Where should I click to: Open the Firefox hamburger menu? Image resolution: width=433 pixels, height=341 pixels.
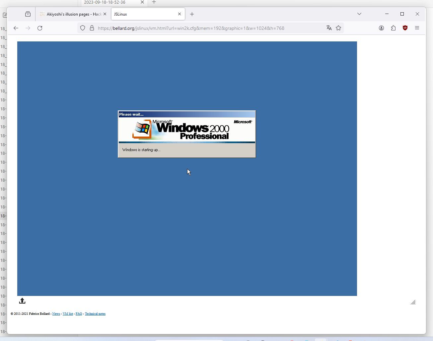click(417, 28)
